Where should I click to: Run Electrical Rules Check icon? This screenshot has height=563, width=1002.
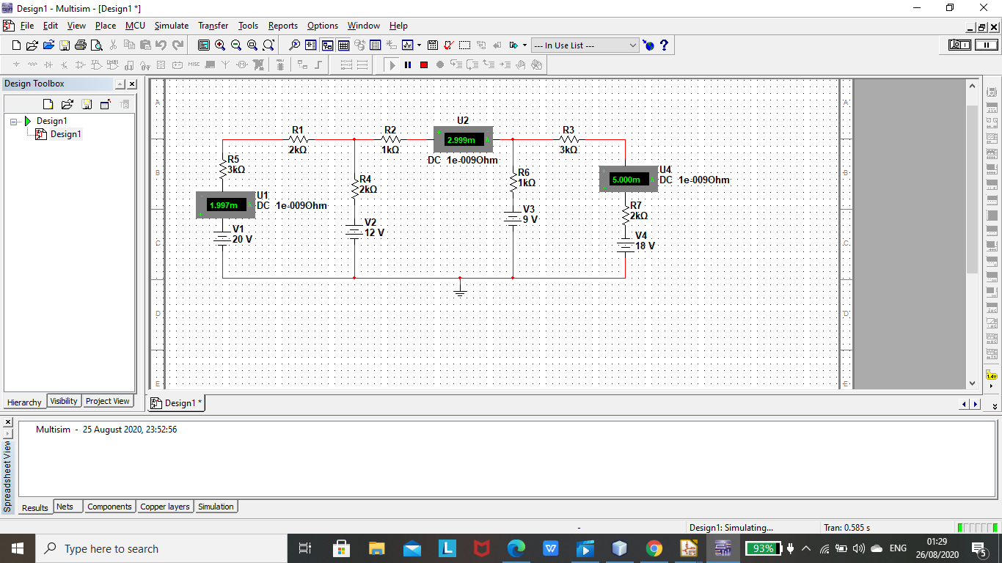click(x=448, y=45)
